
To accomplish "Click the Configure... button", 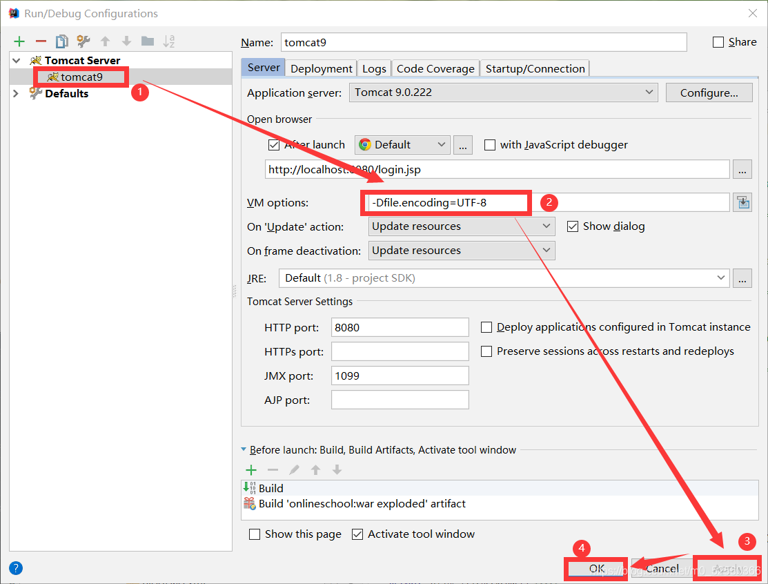I will (709, 93).
